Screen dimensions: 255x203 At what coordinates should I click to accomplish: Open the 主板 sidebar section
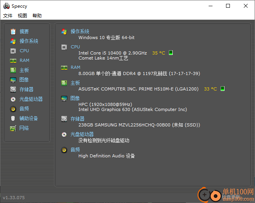tap(24, 70)
